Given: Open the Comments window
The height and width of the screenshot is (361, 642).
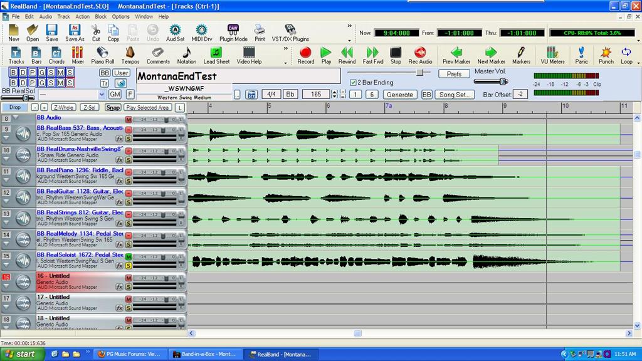Looking at the screenshot, I should [x=158, y=55].
